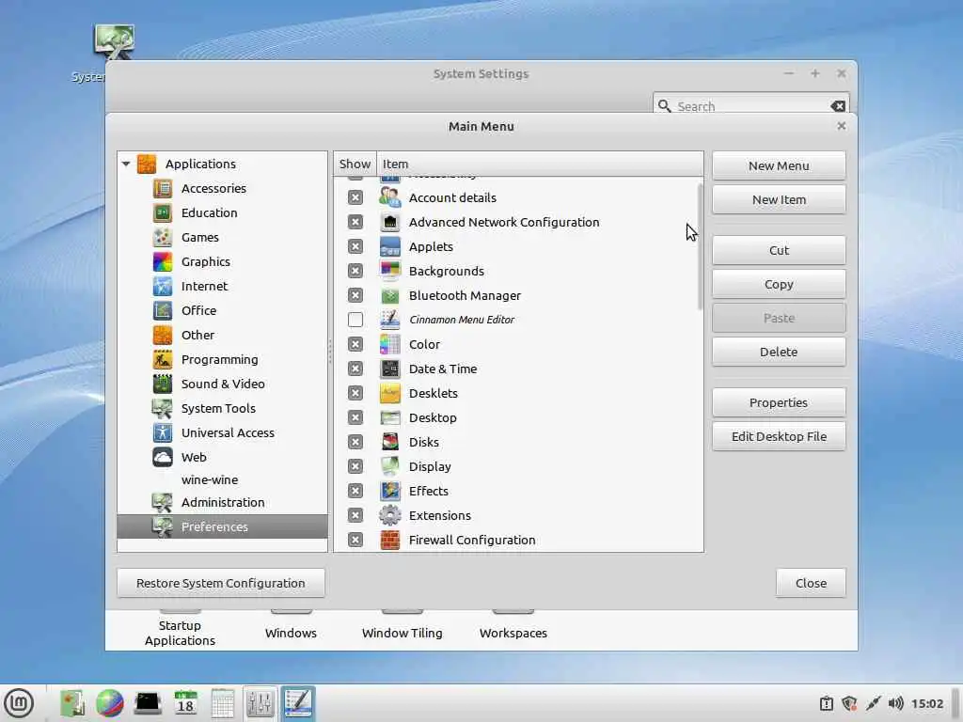This screenshot has height=722, width=963.
Task: Click the Web cloud icon
Action: coord(163,458)
